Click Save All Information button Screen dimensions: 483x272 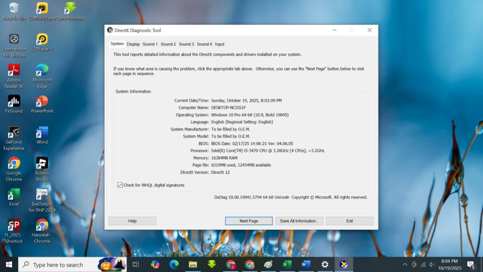[299, 221]
